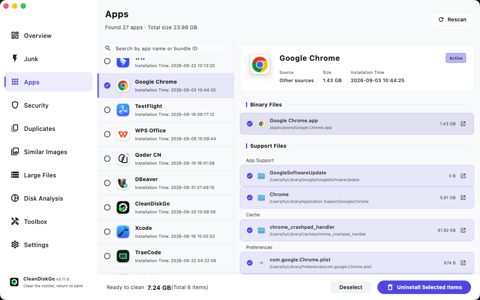
Task: Click the DBeaver app icon
Action: (x=123, y=183)
